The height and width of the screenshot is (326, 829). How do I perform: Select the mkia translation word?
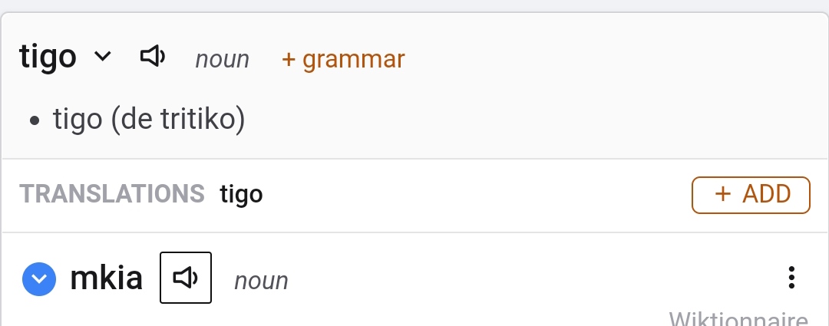pos(106,278)
